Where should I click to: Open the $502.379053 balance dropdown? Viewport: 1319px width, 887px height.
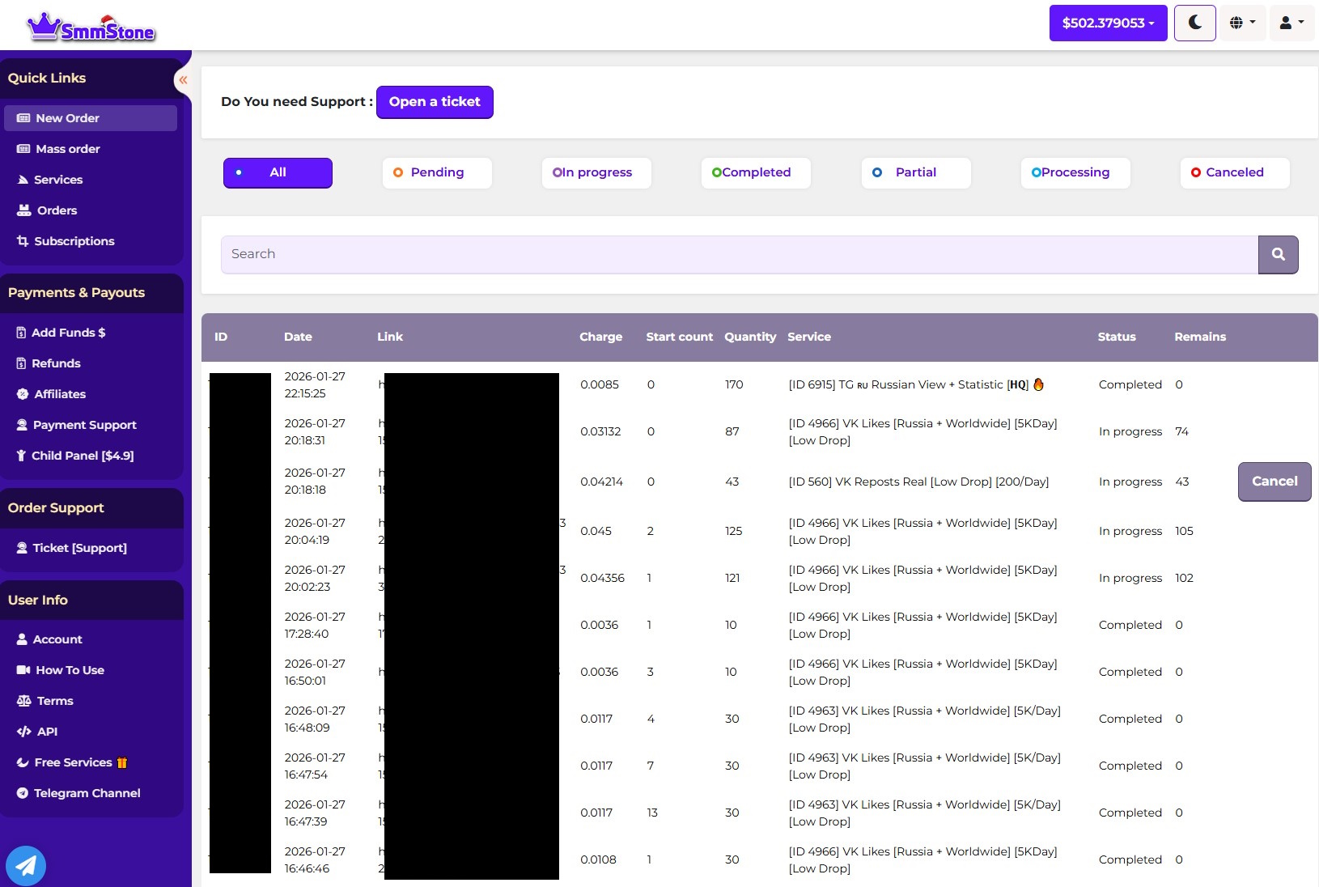[x=1107, y=23]
